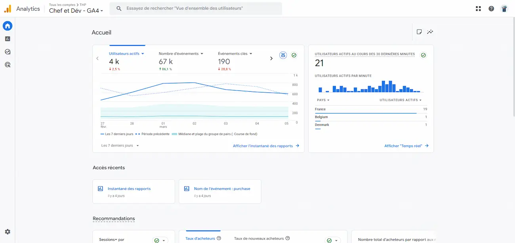Image resolution: width=515 pixels, height=243 pixels.
Task: Open the Rapports section in the sidebar
Action: click(7, 38)
